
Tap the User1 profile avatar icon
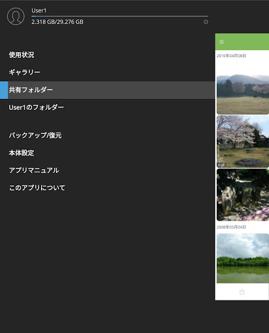[16, 16]
